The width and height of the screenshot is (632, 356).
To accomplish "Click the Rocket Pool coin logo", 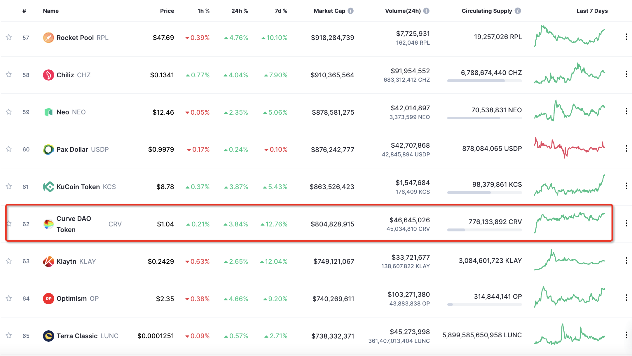I will point(48,38).
